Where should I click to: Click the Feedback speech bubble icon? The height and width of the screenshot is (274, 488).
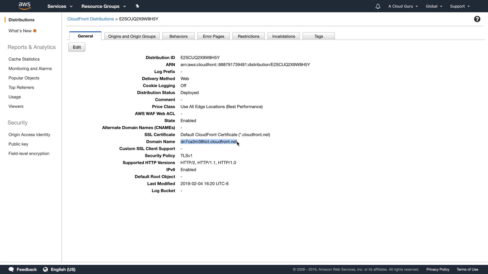11,269
